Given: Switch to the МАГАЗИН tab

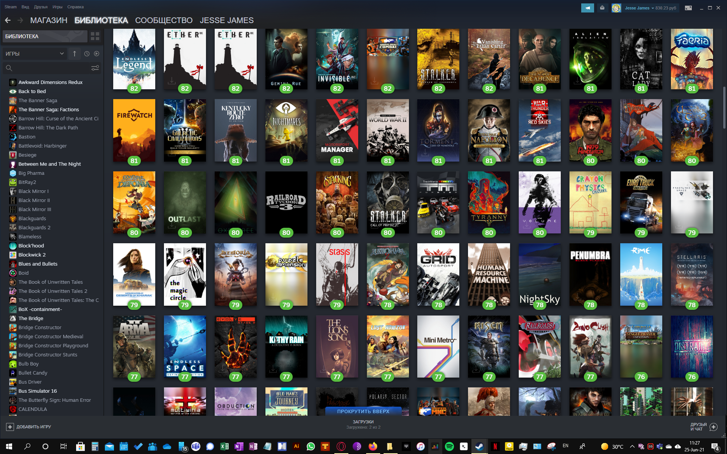Looking at the screenshot, I should 49,20.
